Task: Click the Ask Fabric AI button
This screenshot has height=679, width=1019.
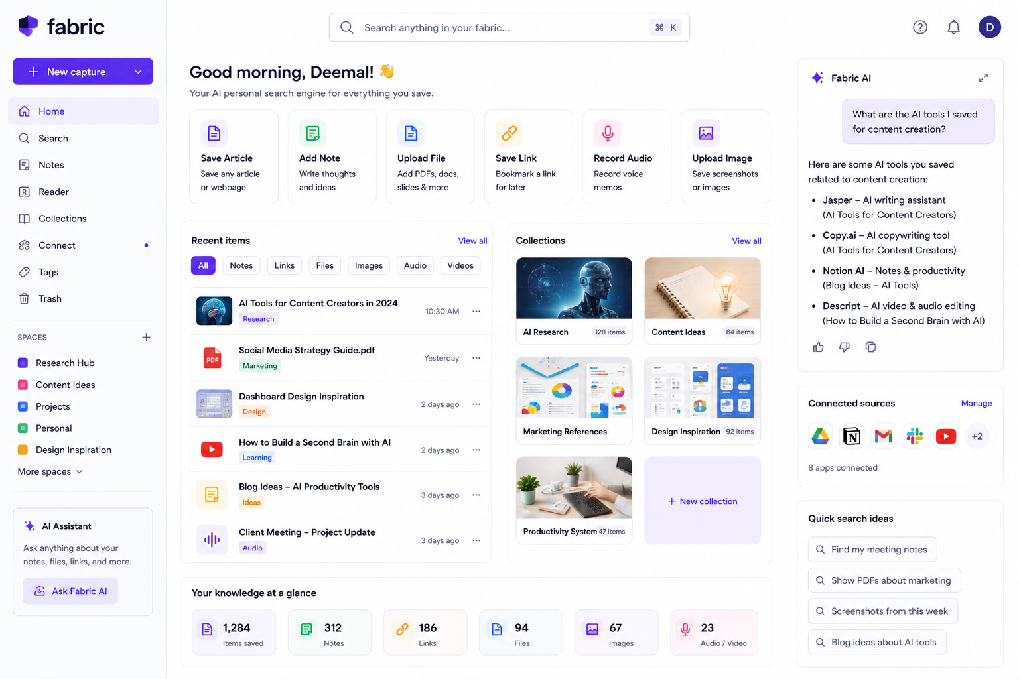Action: coord(70,591)
